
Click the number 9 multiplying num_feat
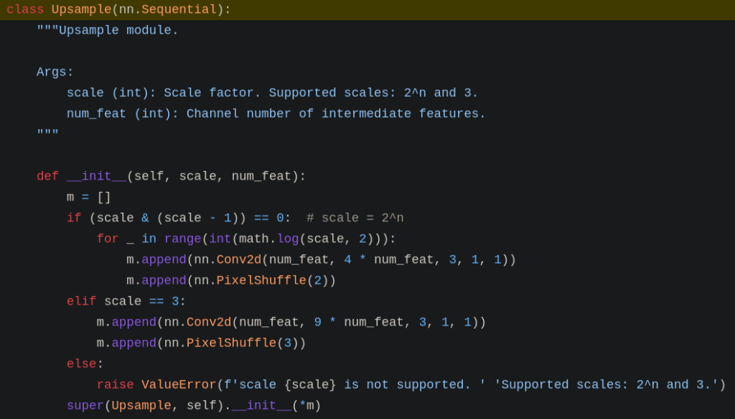click(x=317, y=322)
